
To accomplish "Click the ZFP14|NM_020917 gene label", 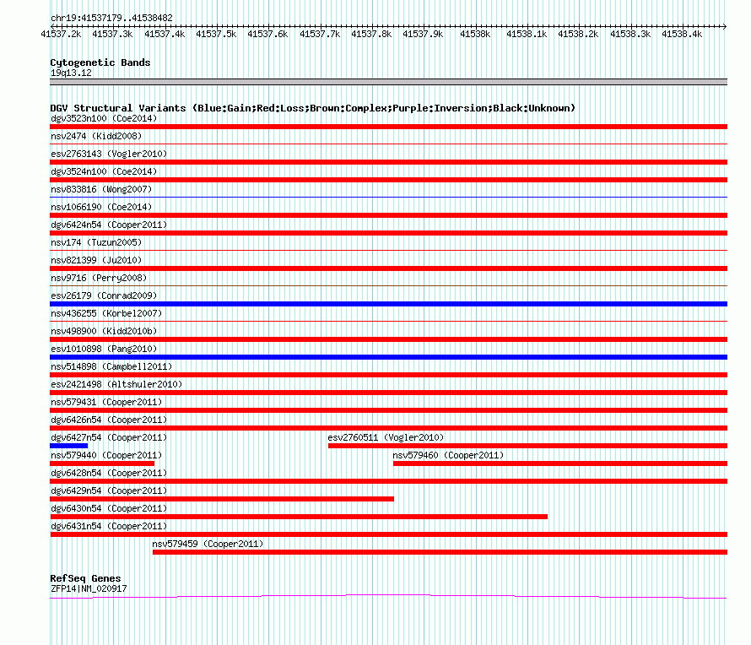I will (89, 588).
